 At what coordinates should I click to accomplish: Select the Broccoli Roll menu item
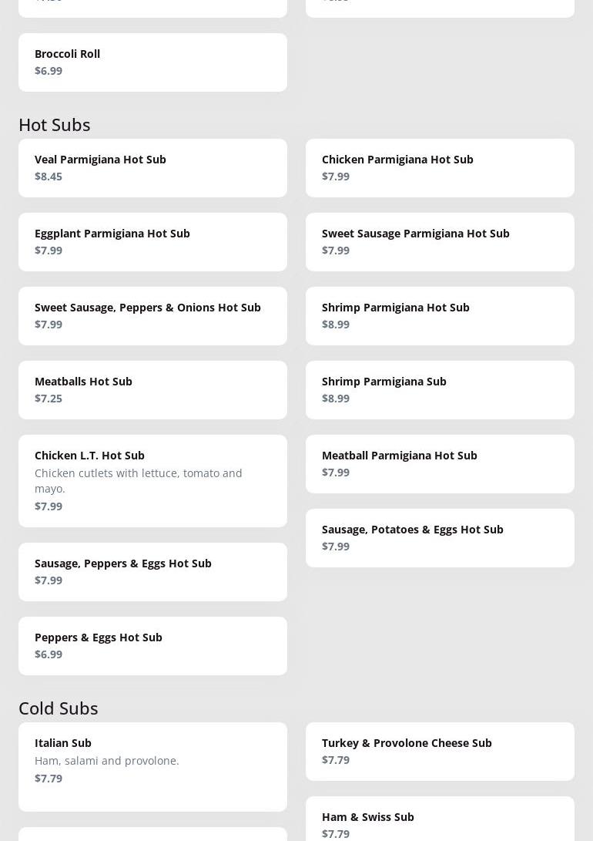click(152, 62)
